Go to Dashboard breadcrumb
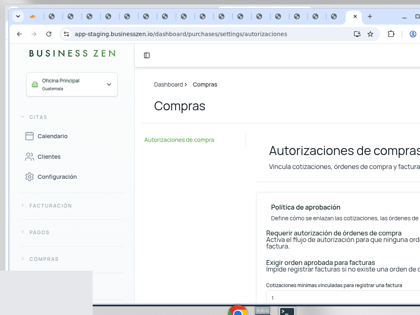 coord(169,84)
